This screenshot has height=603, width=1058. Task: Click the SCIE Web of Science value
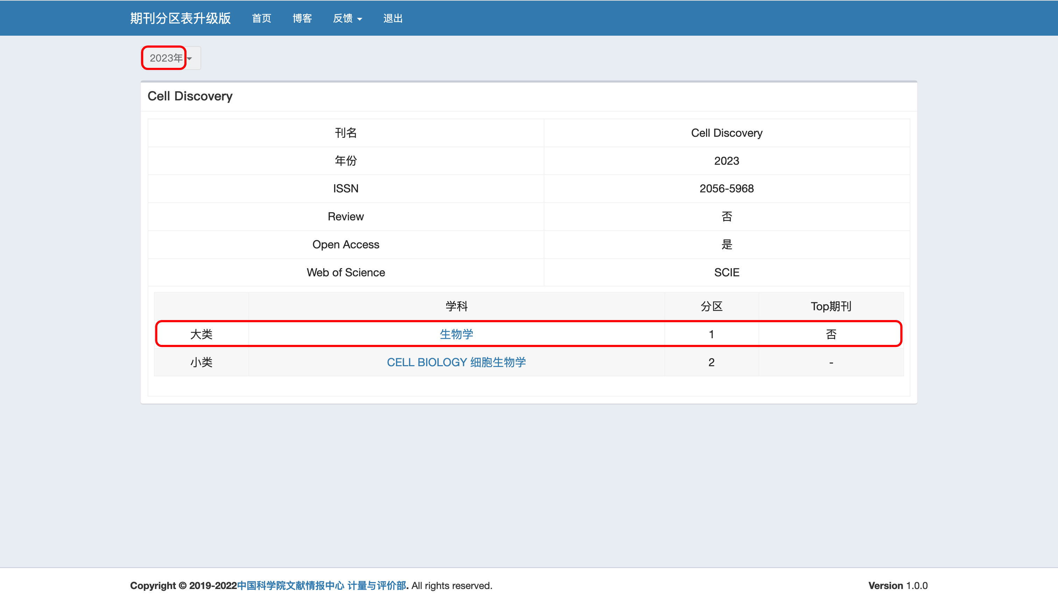(726, 272)
